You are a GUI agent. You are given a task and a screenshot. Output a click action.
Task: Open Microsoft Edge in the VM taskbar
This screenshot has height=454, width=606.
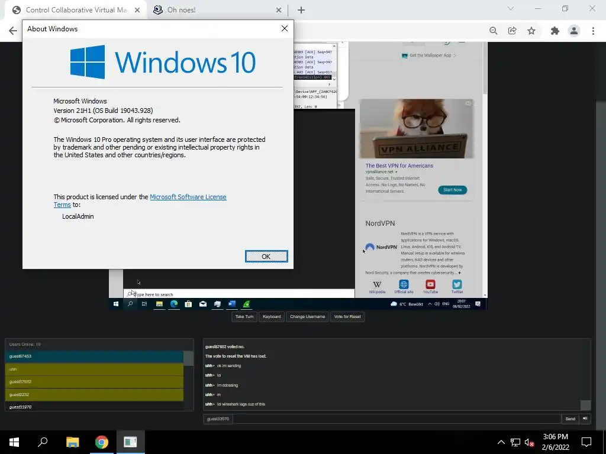pyautogui.click(x=174, y=304)
